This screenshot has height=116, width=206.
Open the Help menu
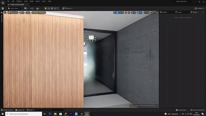49,1
